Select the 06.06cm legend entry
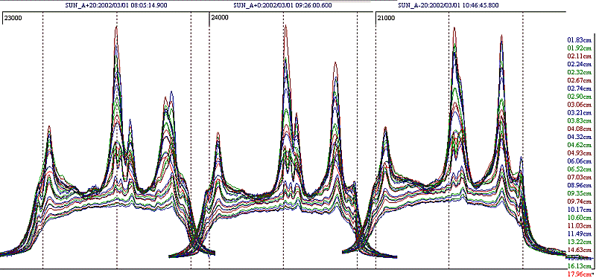 point(580,161)
